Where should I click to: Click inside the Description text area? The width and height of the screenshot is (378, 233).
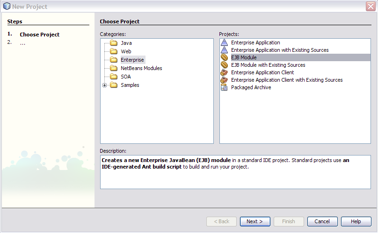pos(235,172)
